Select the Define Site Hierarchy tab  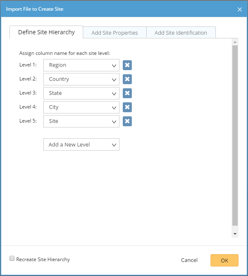coord(46,32)
